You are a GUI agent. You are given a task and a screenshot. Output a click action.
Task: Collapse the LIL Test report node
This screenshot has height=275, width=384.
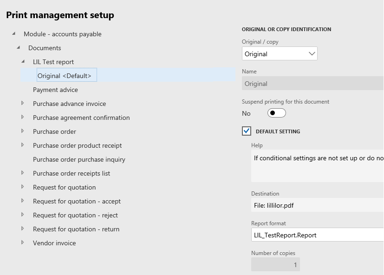(23, 61)
